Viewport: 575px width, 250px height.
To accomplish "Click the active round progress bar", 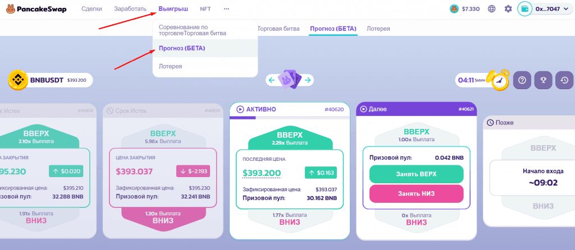I will pos(289,118).
